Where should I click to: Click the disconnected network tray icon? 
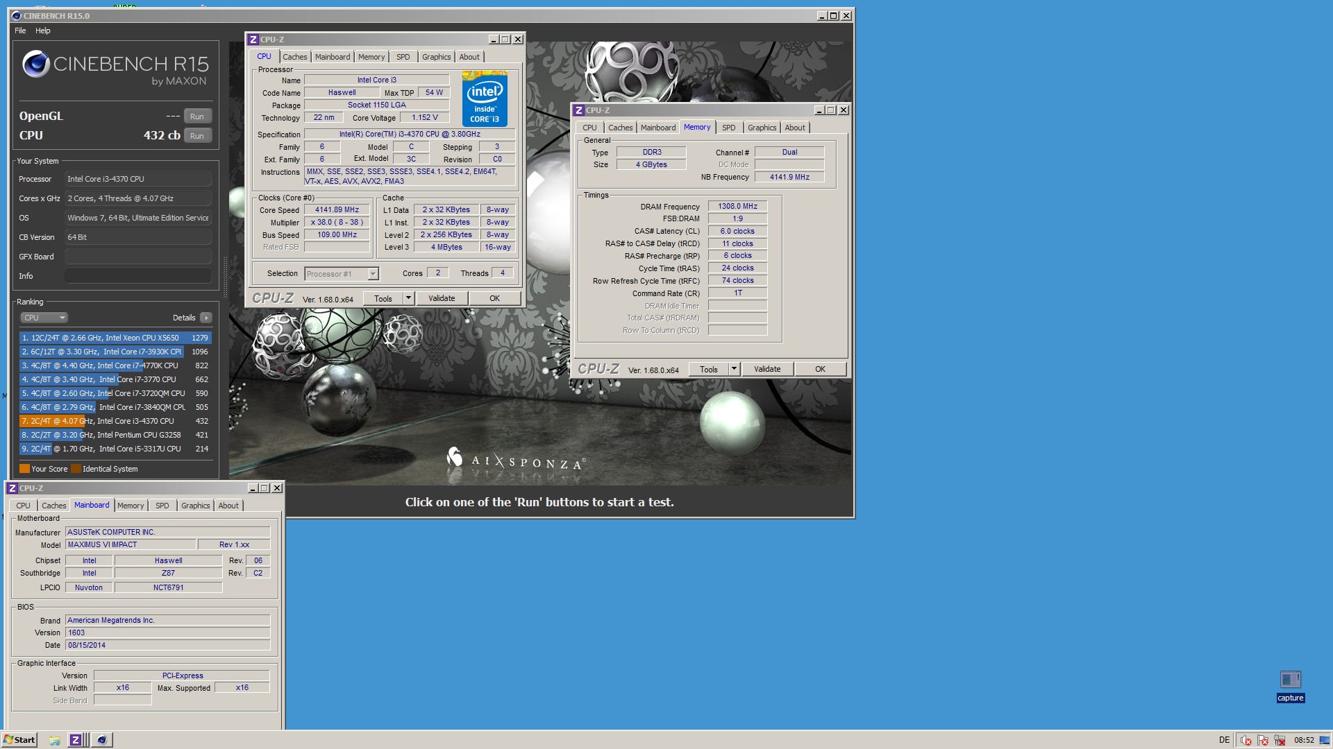[1280, 740]
